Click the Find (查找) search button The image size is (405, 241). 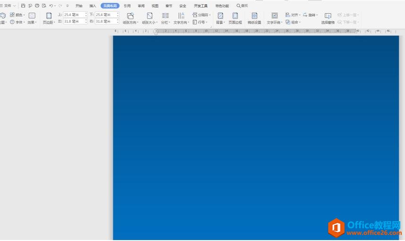(242, 6)
